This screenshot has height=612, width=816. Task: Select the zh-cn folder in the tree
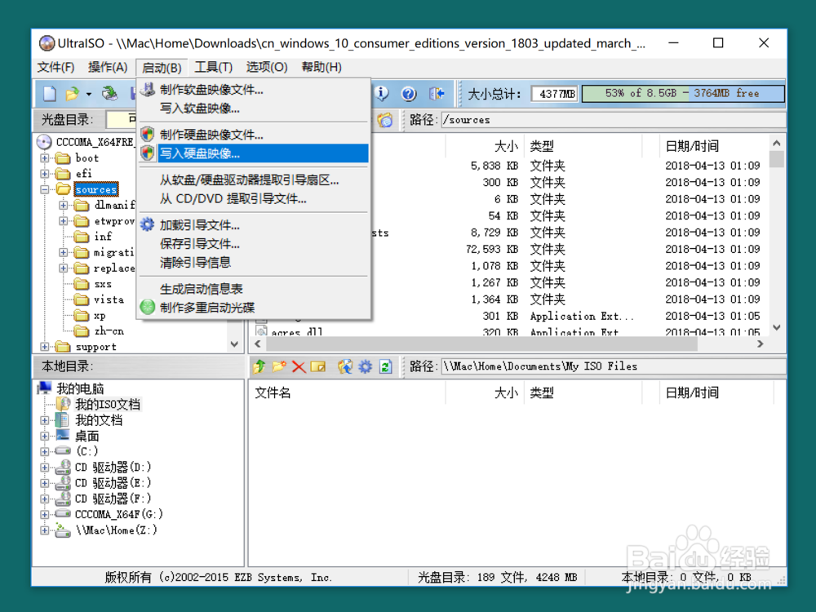coord(109,331)
